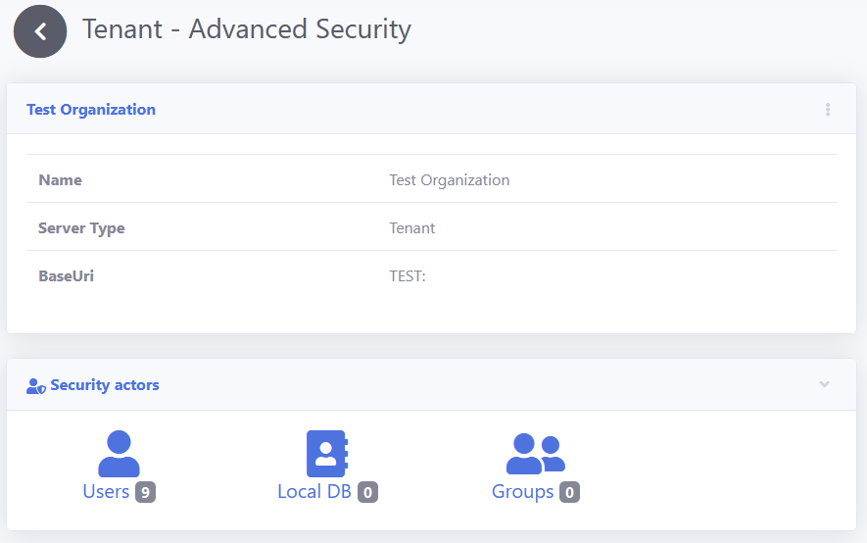Screen dimensions: 867x543
Task: Click the Users person icon
Action: pos(119,454)
